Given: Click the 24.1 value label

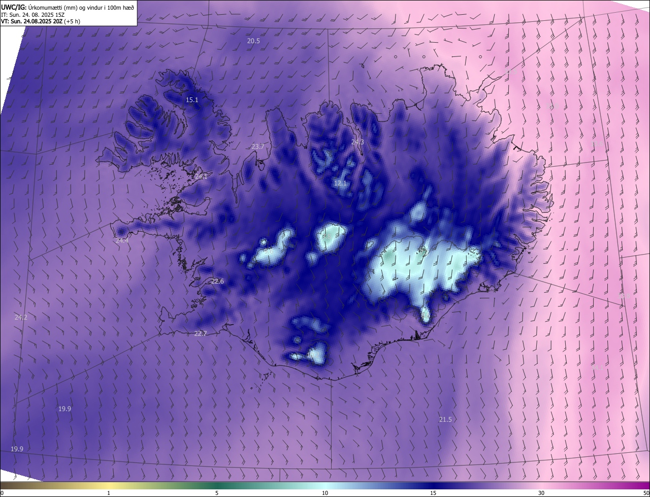Looking at the screenshot, I should click(201, 177).
